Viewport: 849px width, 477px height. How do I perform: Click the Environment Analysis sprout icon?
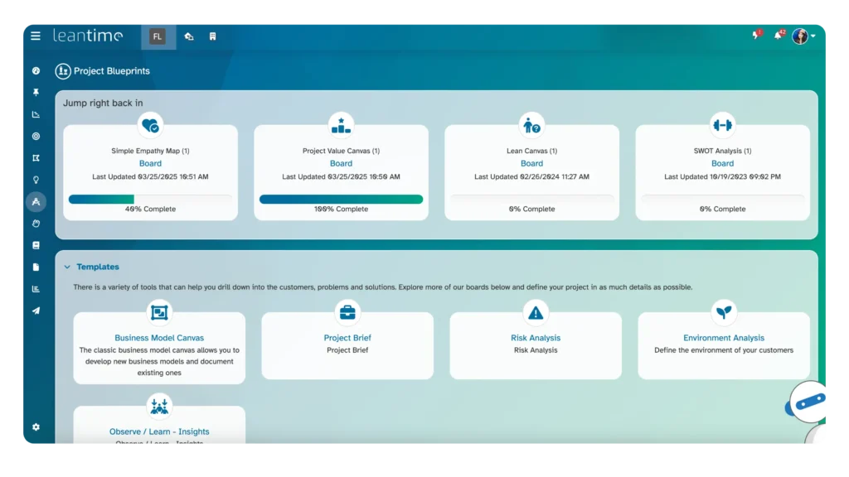click(x=724, y=312)
